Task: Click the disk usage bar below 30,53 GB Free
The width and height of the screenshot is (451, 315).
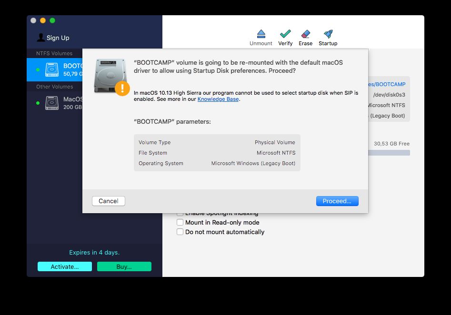Action: click(x=389, y=153)
